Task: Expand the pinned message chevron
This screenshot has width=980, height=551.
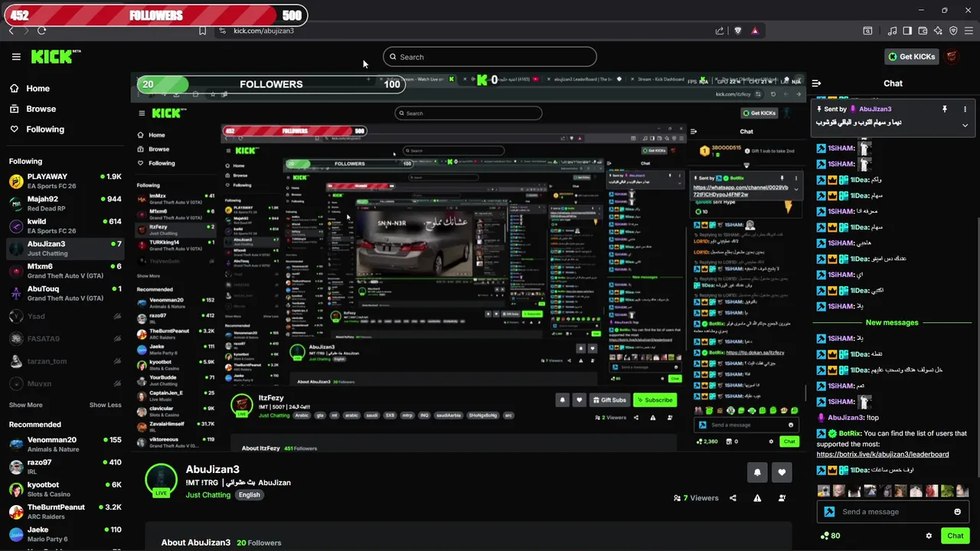Action: pyautogui.click(x=965, y=125)
